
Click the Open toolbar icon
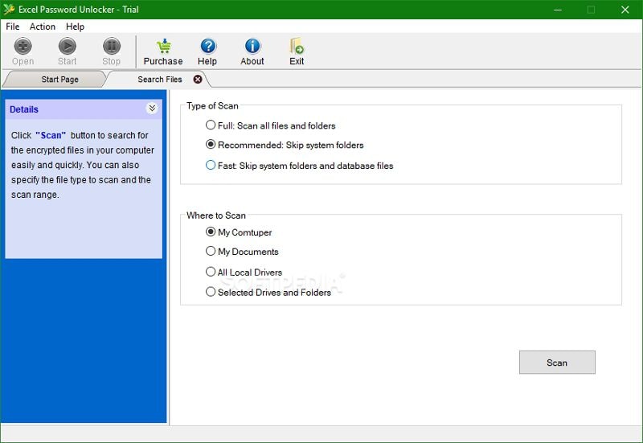tap(23, 46)
